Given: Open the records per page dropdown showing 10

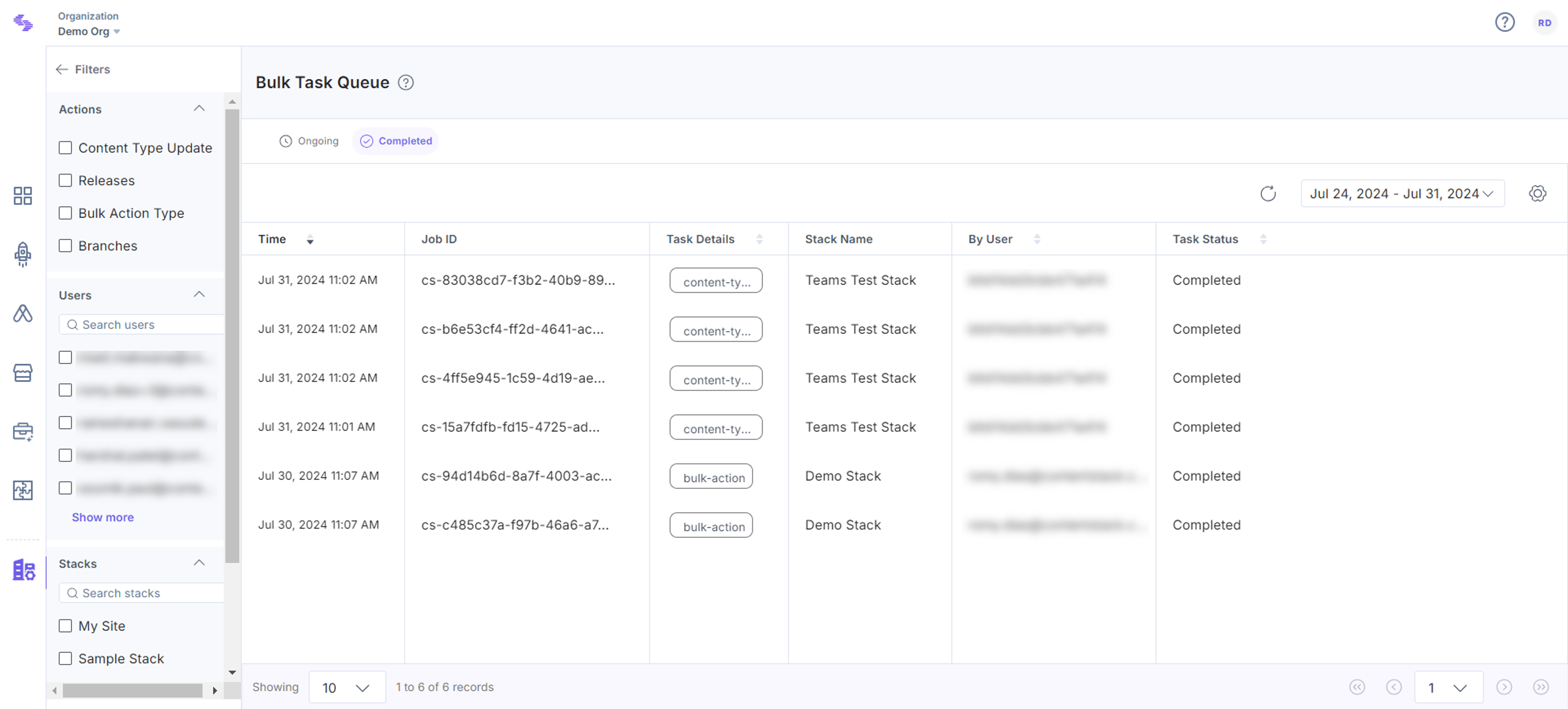Looking at the screenshot, I should 347,687.
